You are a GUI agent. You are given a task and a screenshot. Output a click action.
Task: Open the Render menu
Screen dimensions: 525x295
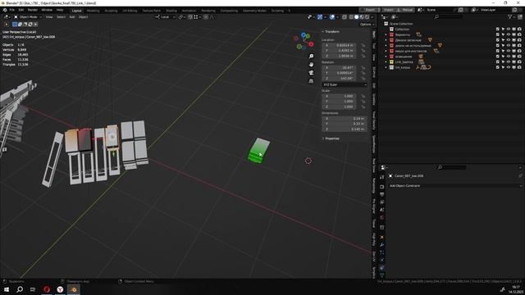pyautogui.click(x=33, y=10)
